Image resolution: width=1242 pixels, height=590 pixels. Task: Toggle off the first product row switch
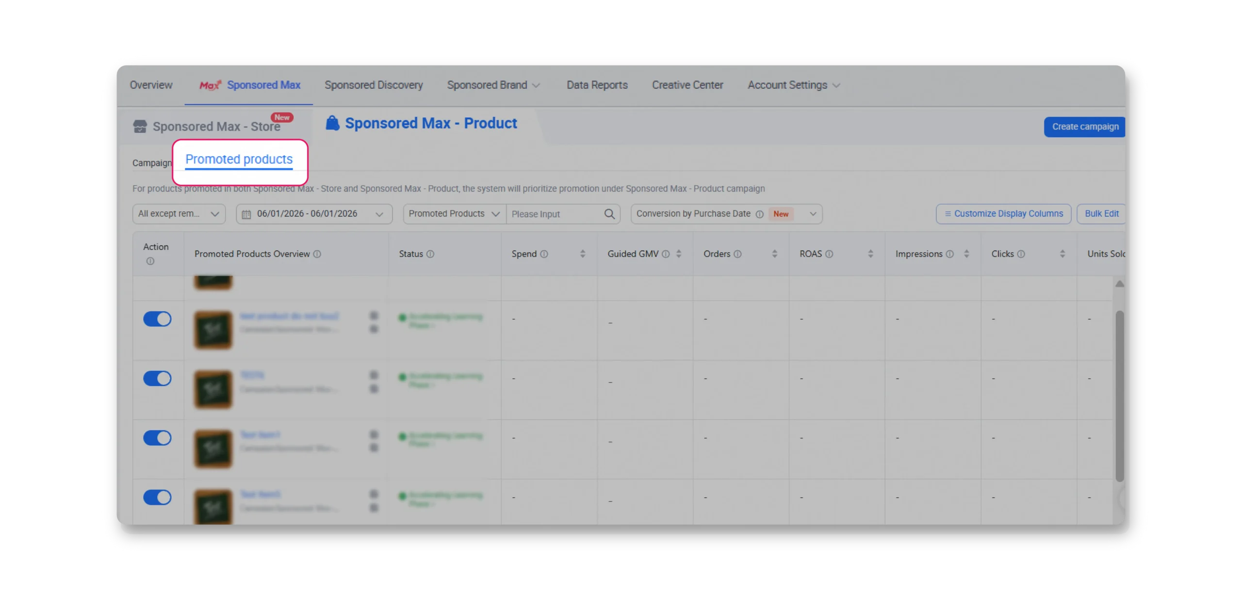[x=157, y=319]
